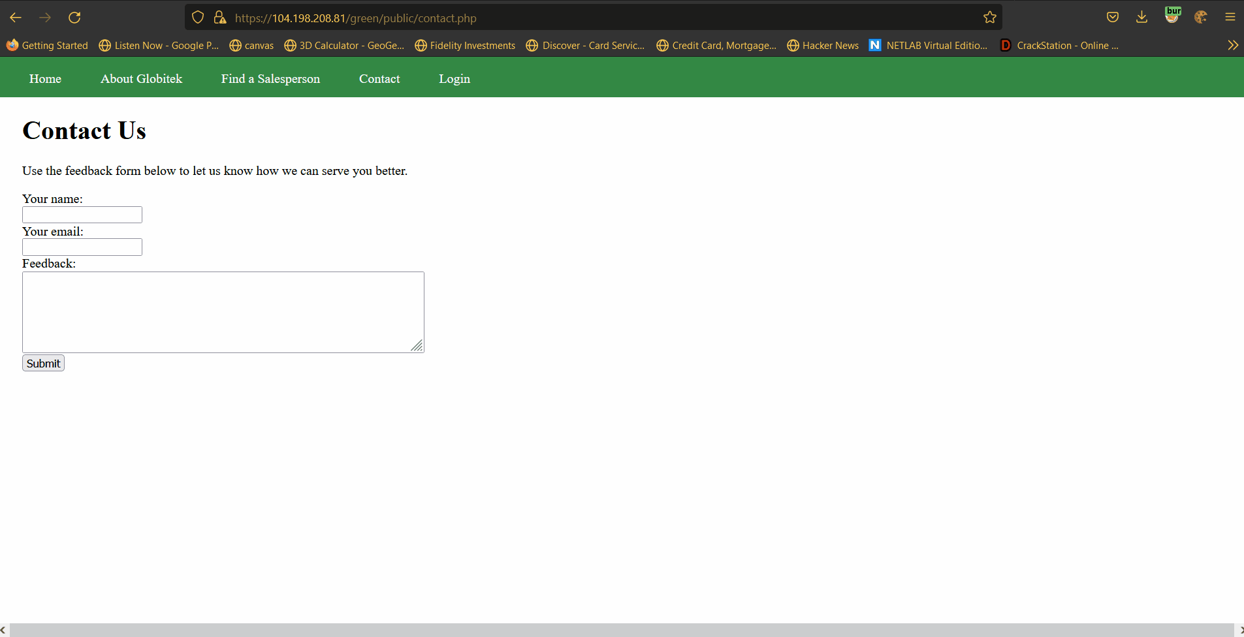Open the Downloads arrow icon
This screenshot has width=1244, height=637.
(x=1141, y=18)
